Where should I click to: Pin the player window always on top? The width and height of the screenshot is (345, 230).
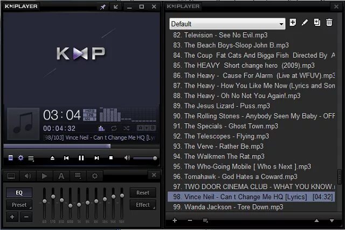point(103,7)
